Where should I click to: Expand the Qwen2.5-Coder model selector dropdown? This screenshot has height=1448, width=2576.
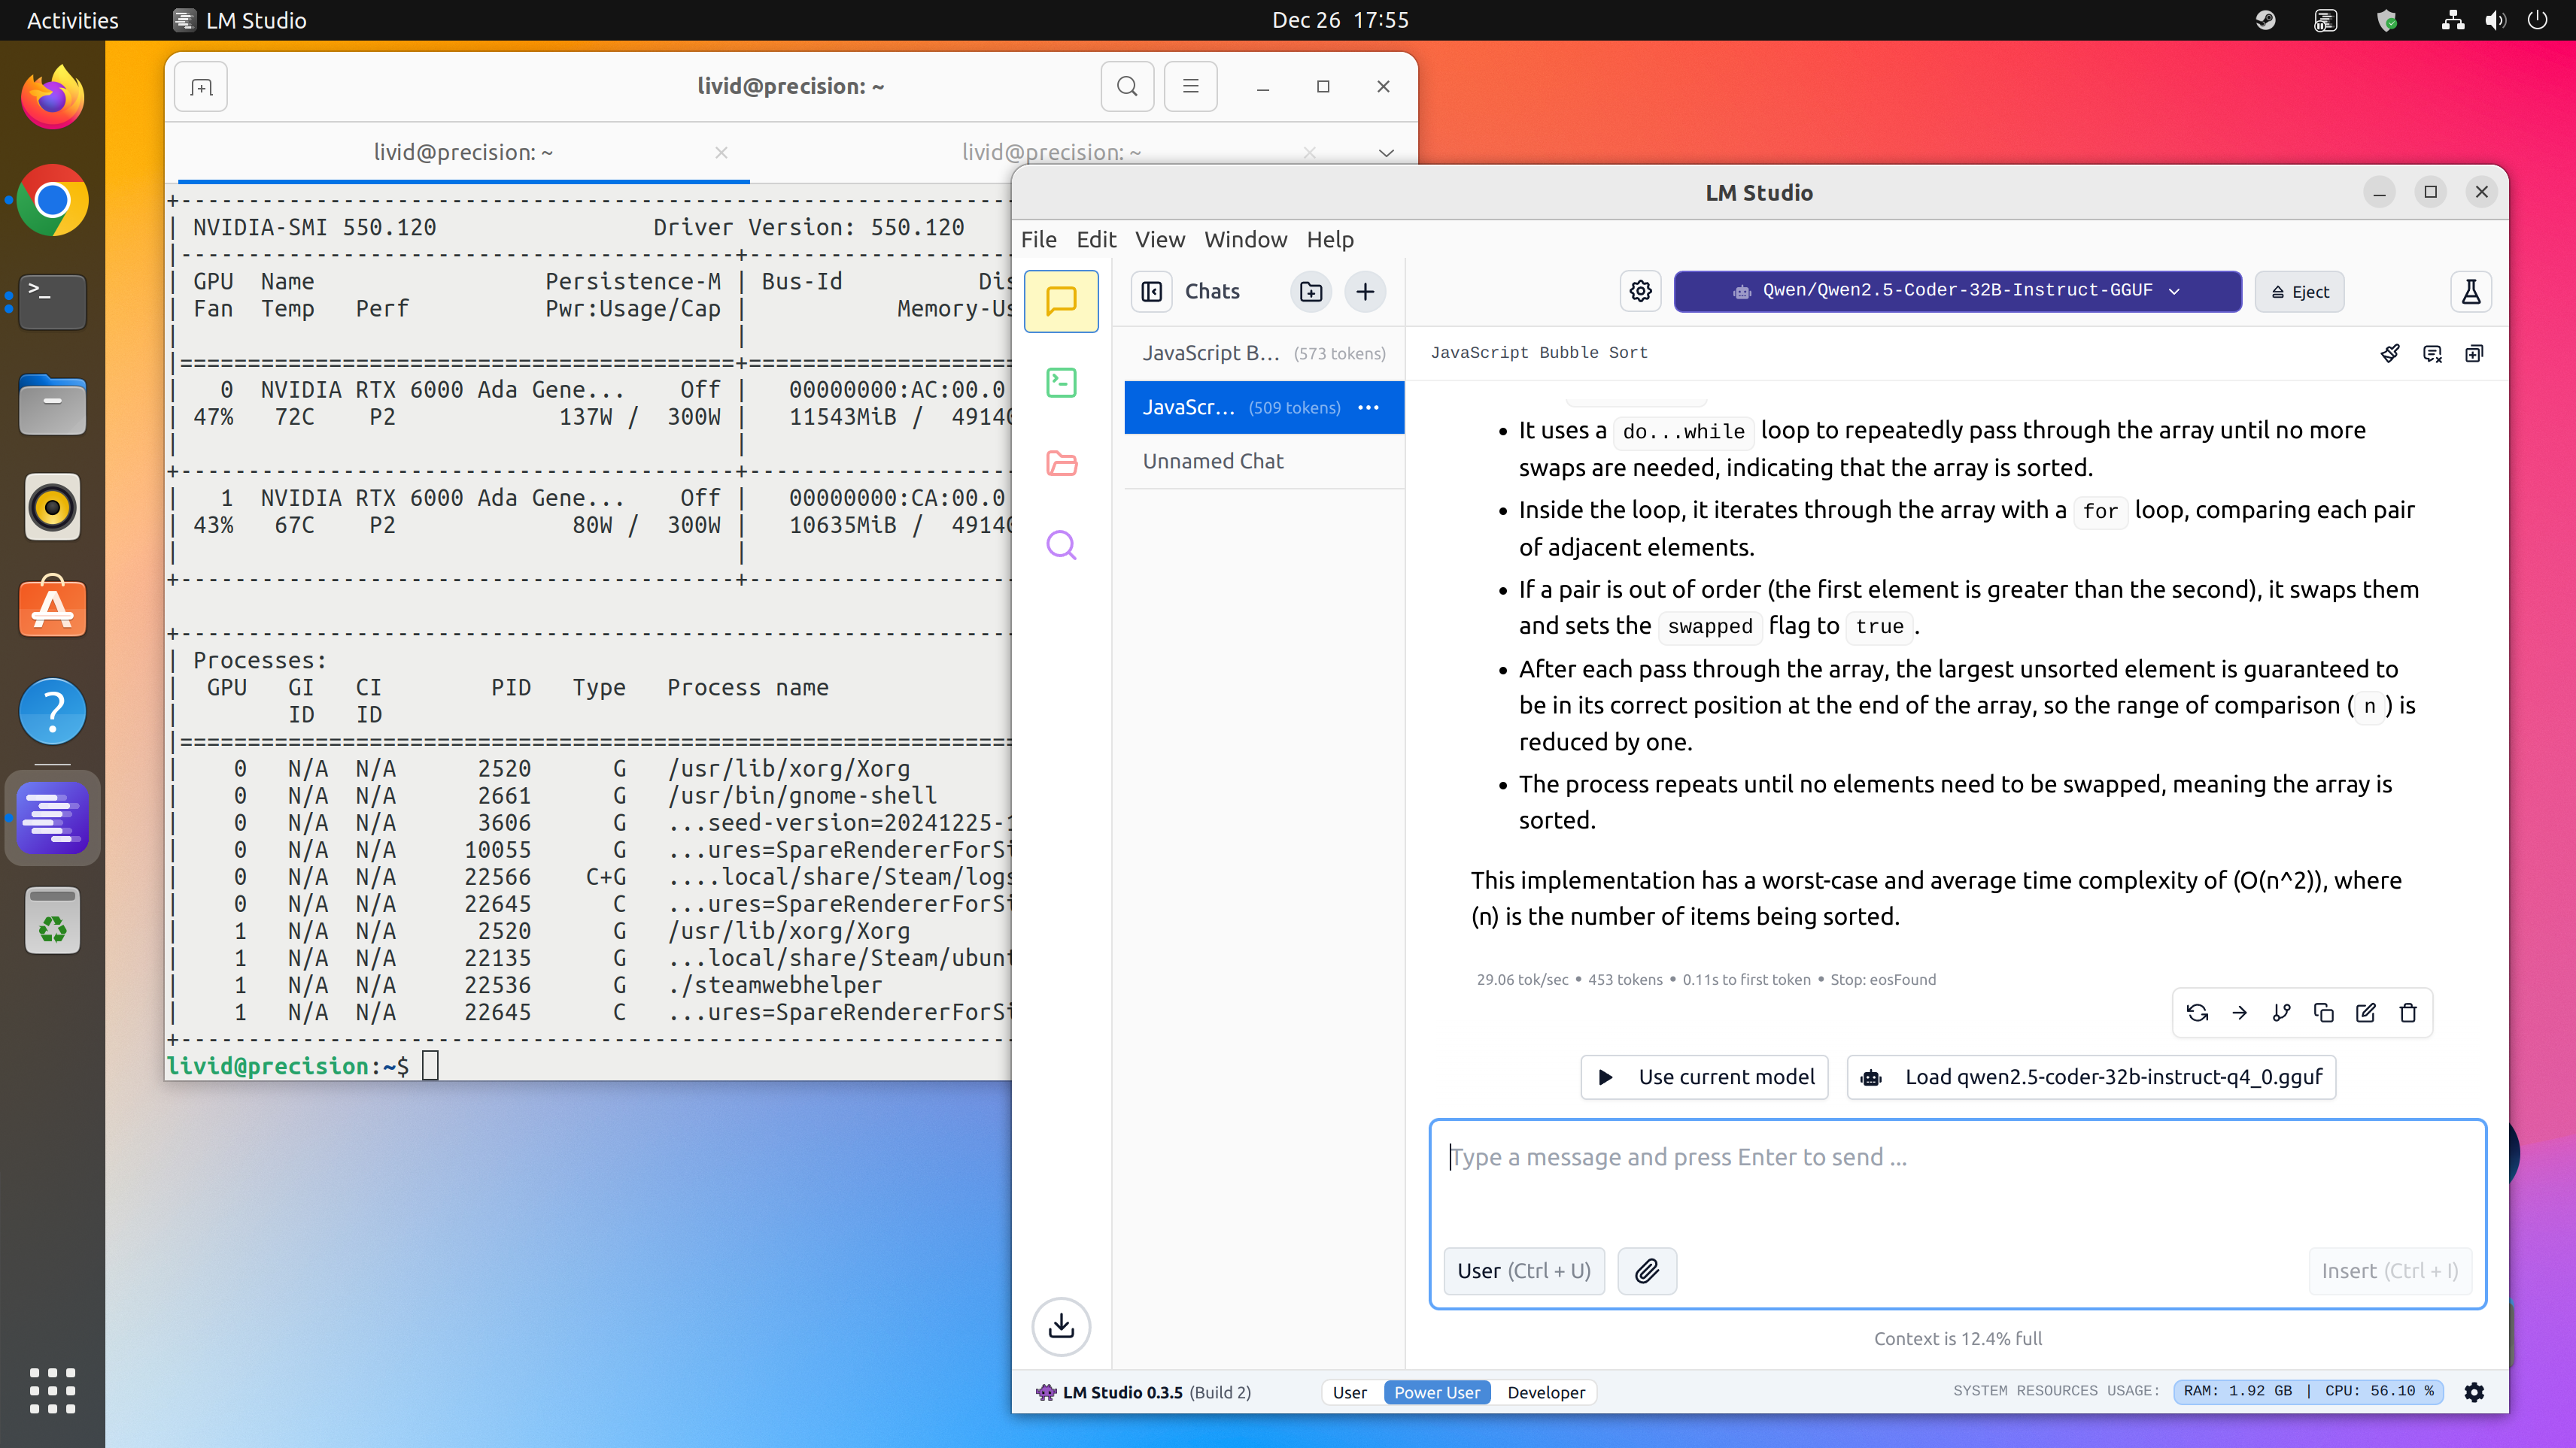1957,291
